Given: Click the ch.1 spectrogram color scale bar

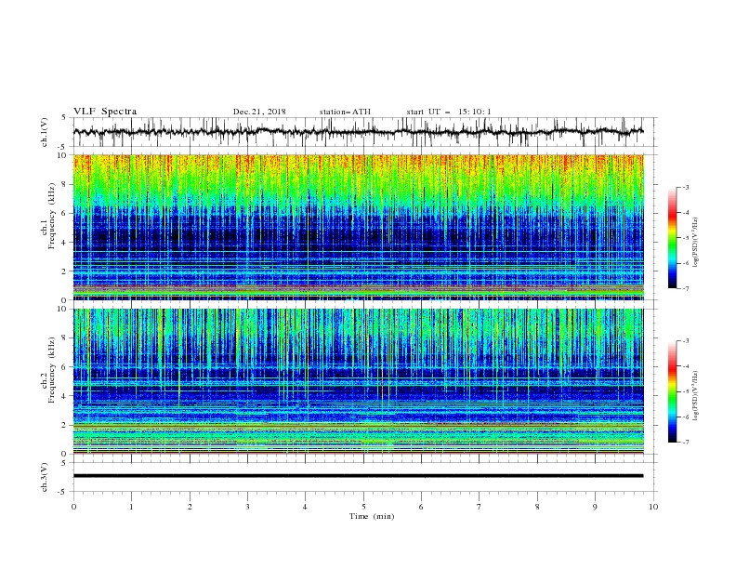Looking at the screenshot, I should (x=672, y=238).
